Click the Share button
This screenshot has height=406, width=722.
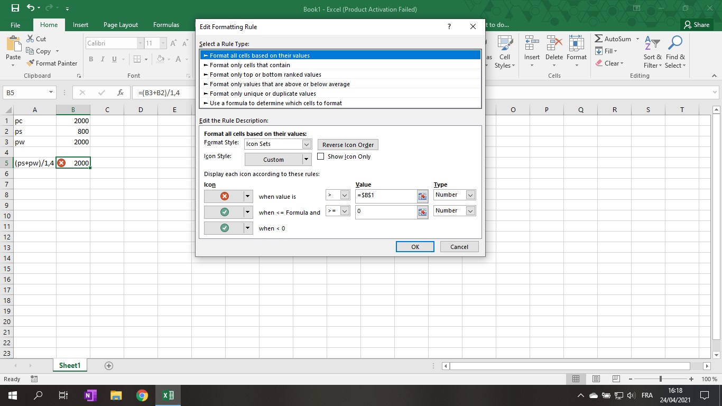click(697, 25)
